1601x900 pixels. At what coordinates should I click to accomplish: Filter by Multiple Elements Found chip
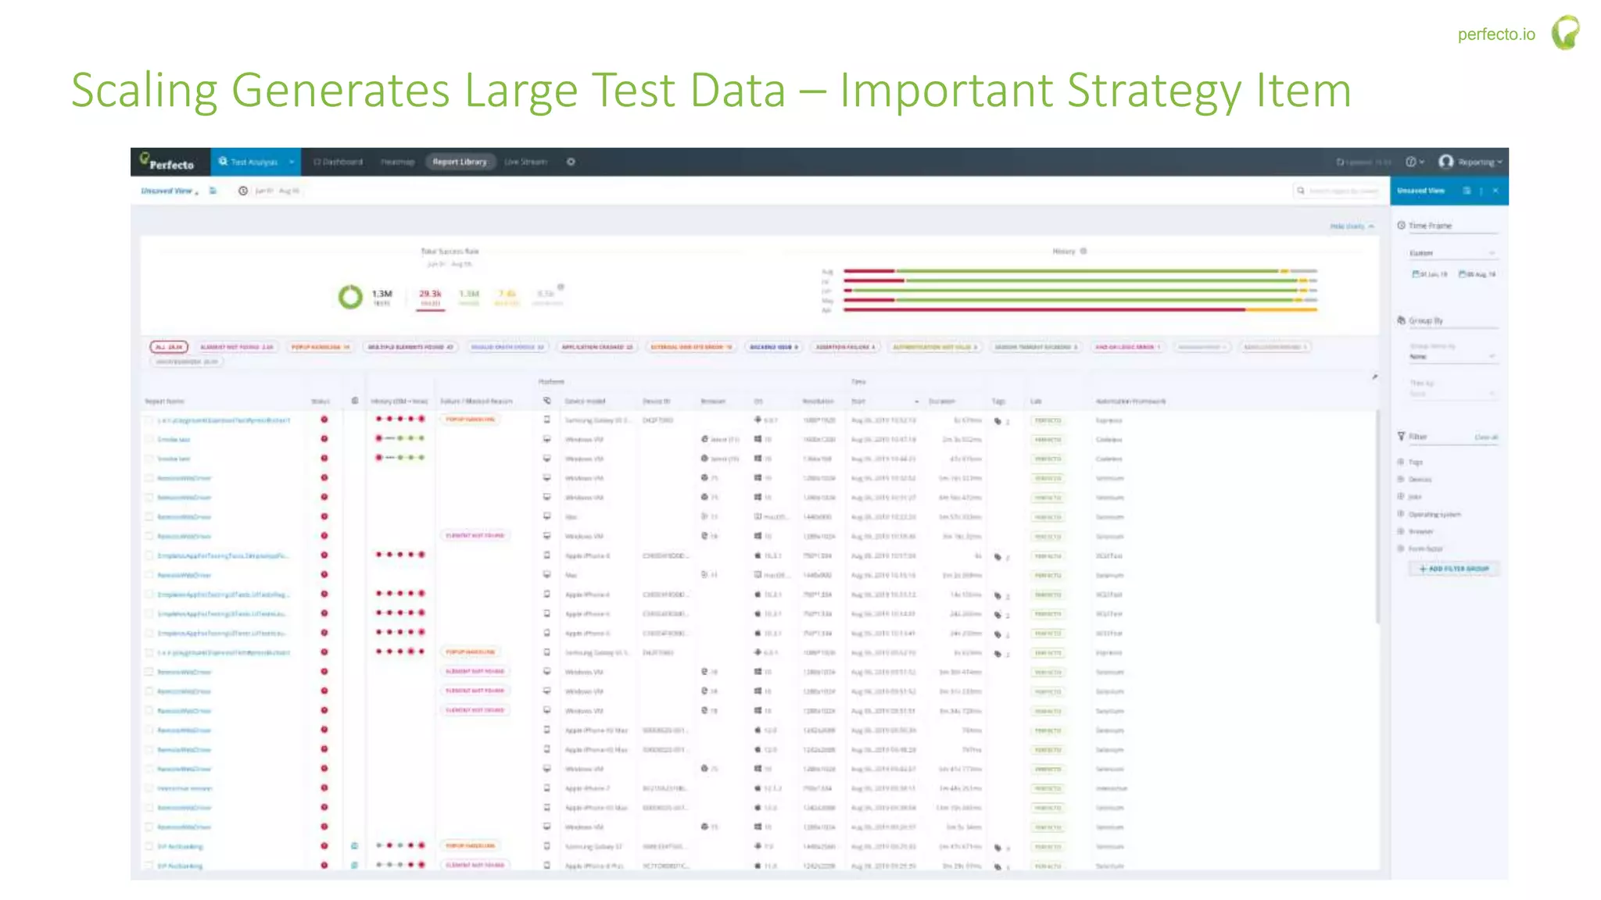(410, 347)
